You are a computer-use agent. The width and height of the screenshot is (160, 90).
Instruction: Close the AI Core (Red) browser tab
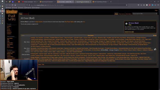click(x=73, y=2)
